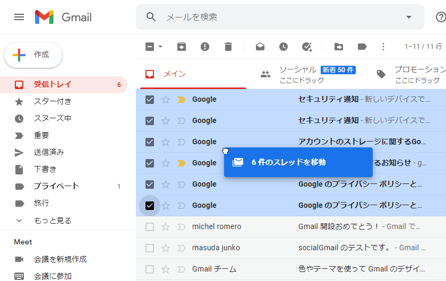Open the More options three-dot menu

(x=383, y=47)
